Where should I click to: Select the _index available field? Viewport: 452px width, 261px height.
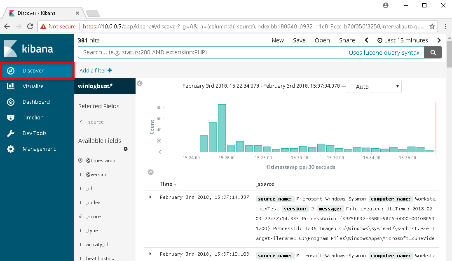(94, 203)
